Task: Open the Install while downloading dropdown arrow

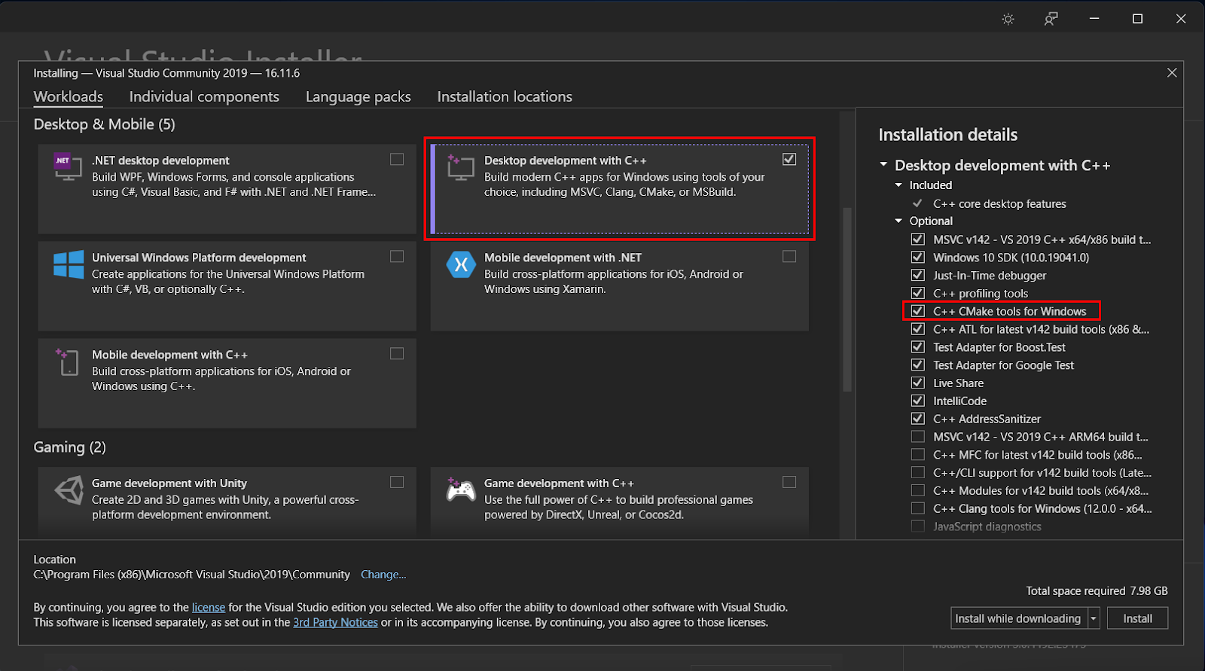Action: (x=1094, y=618)
